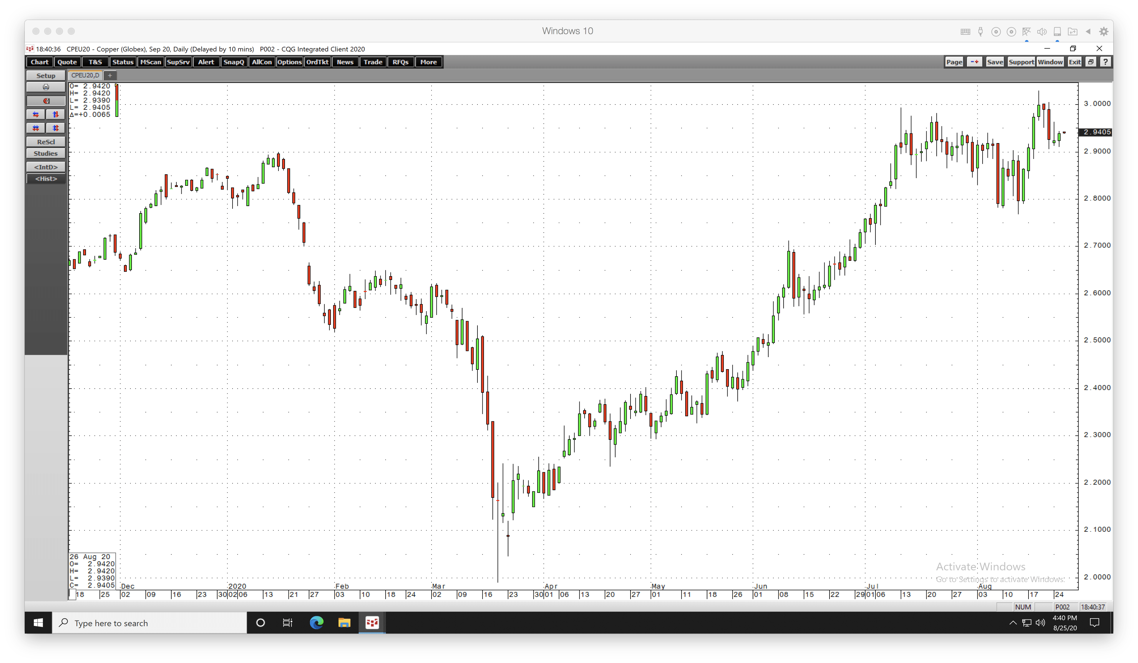1138x663 pixels.
Task: Click the cascade windows icon beside Exit
Action: click(x=1091, y=62)
